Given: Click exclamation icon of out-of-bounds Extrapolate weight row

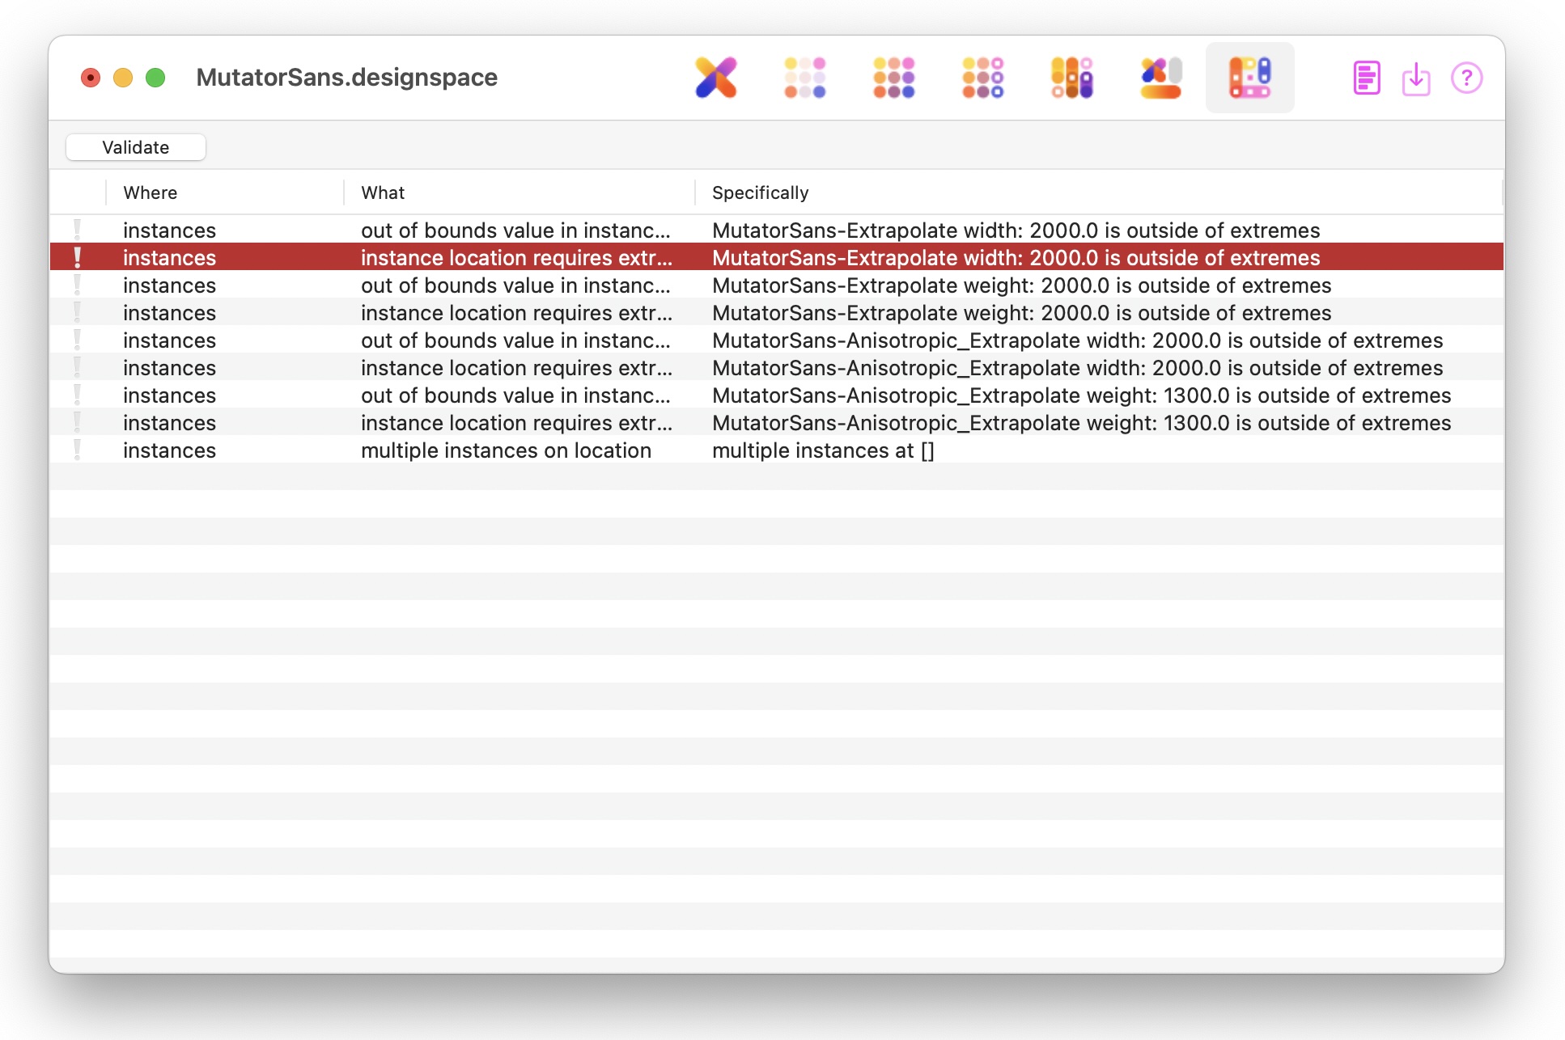Looking at the screenshot, I should 78,285.
